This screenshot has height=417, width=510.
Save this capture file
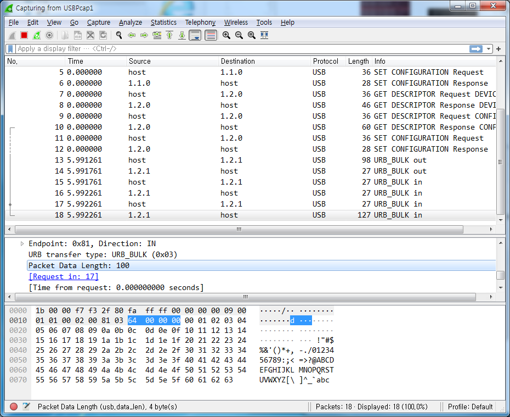78,35
